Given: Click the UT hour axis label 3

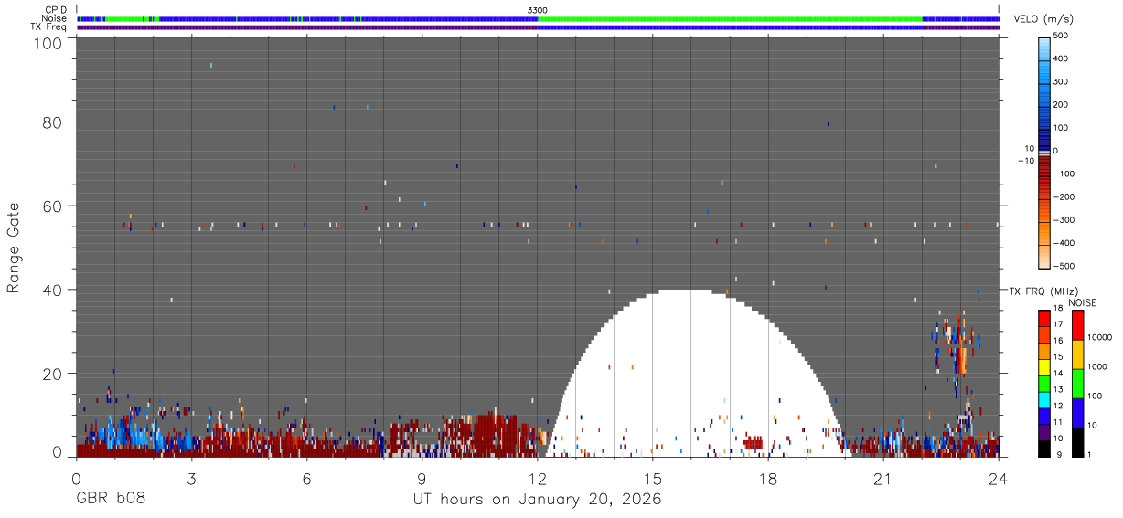Looking at the screenshot, I should pos(192,478).
